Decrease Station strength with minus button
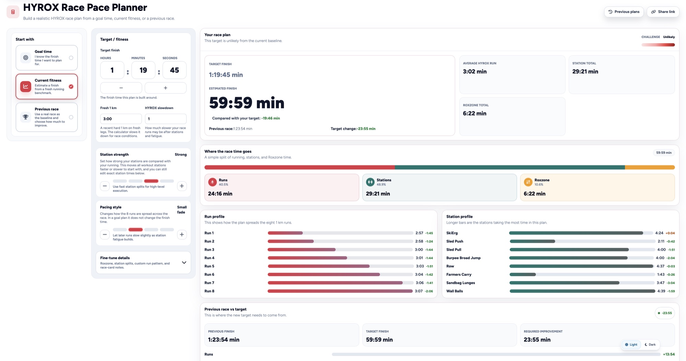686x361 pixels. (x=105, y=186)
